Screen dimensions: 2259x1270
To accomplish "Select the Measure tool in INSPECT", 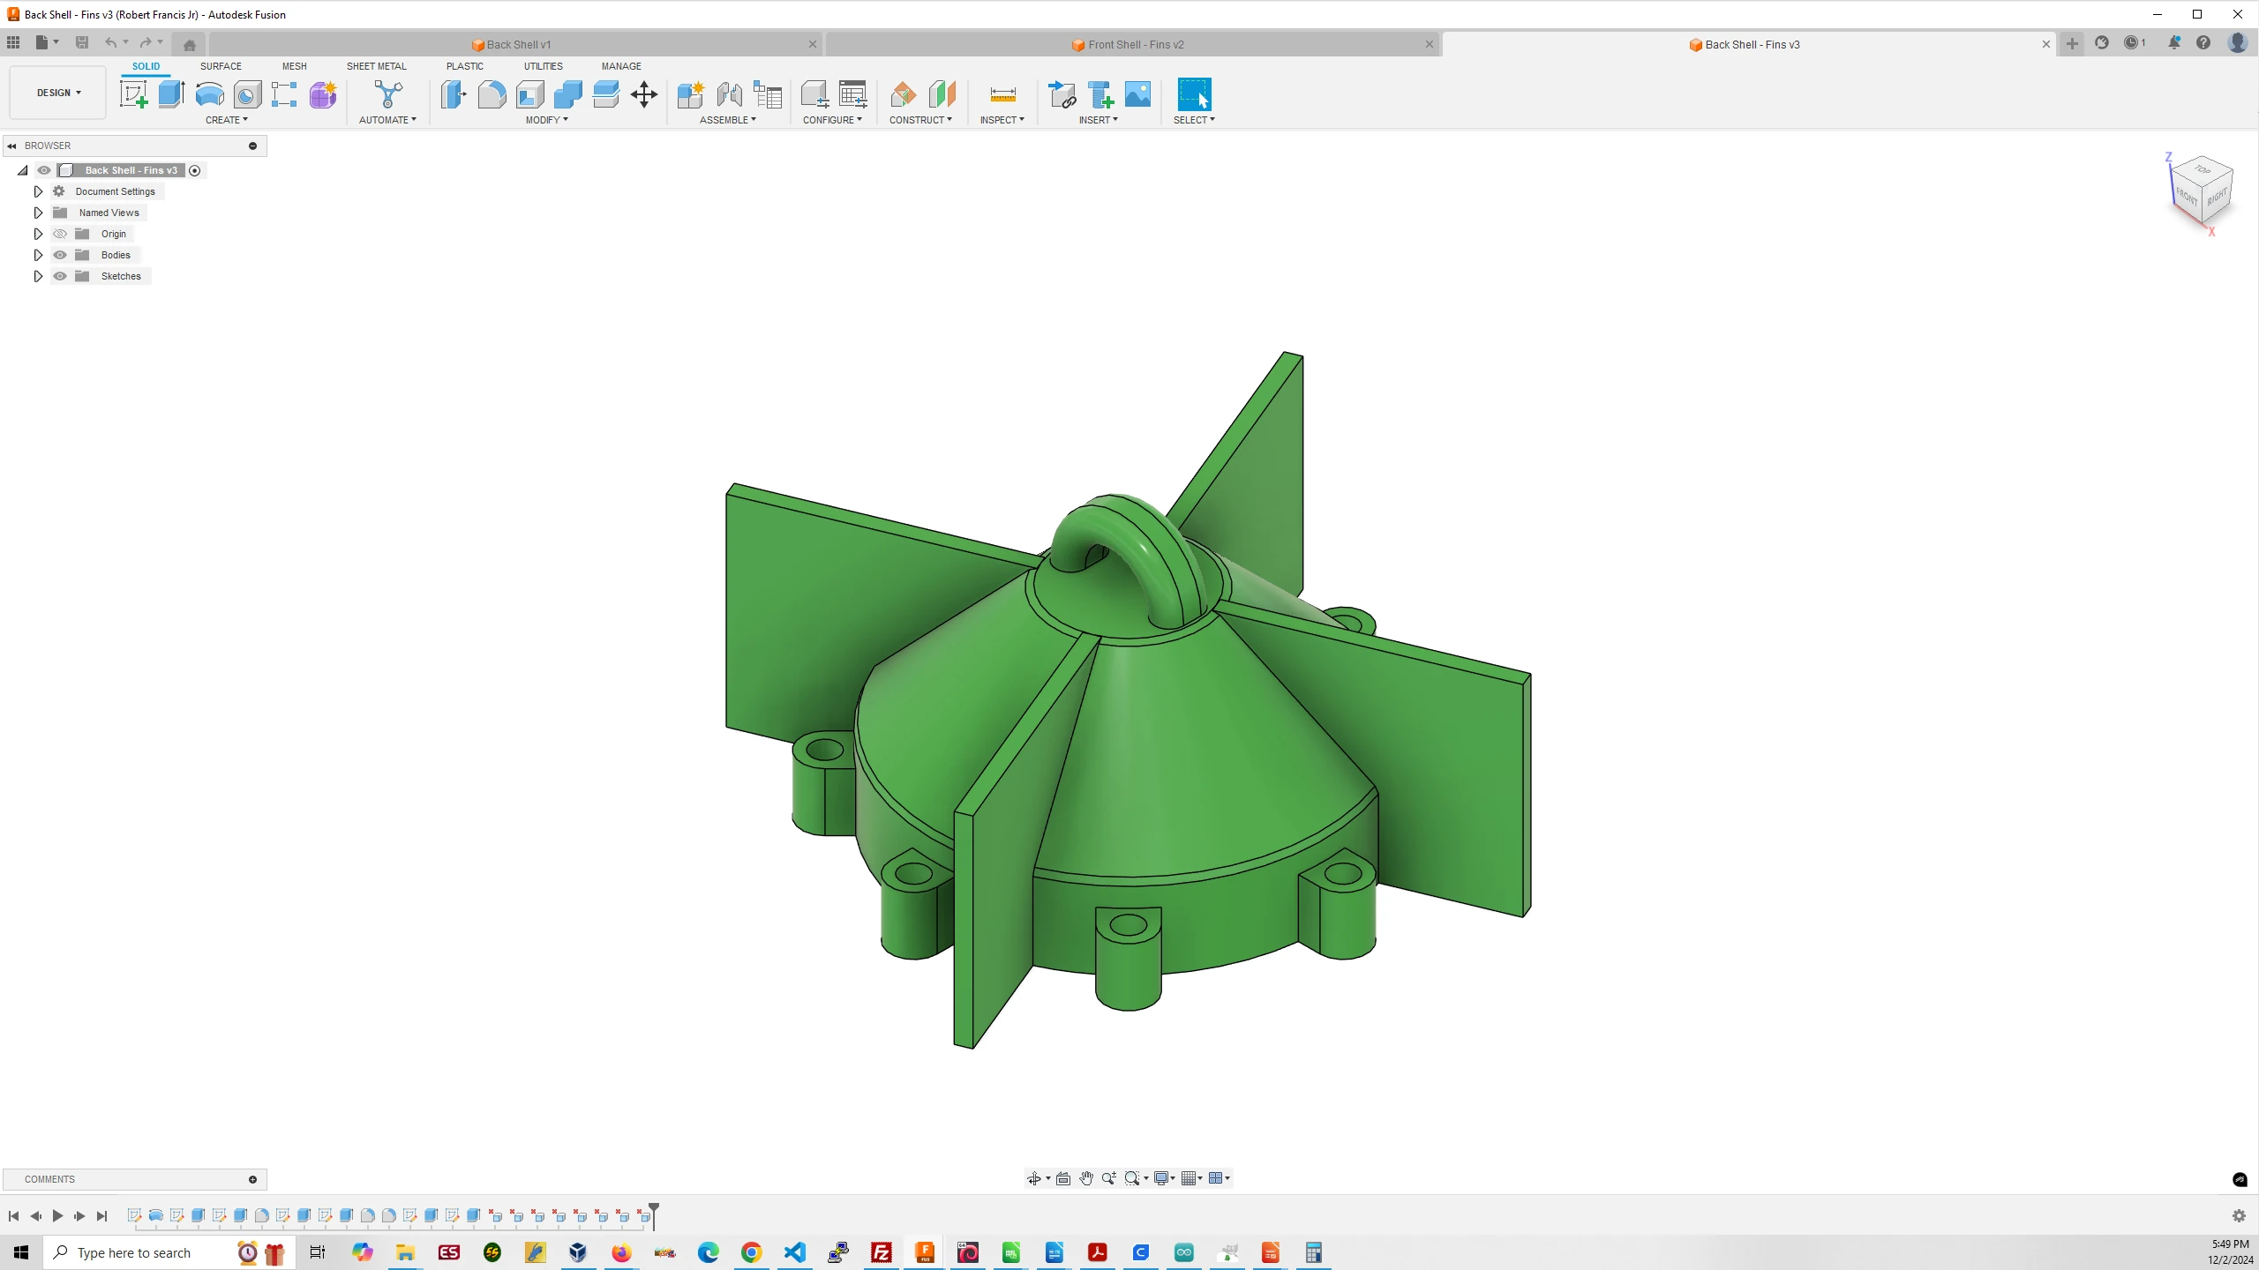I will (x=1001, y=94).
